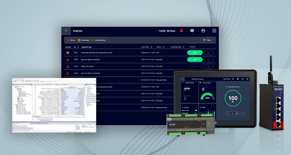Toggle the Warnings alarm filter

coord(83,40)
